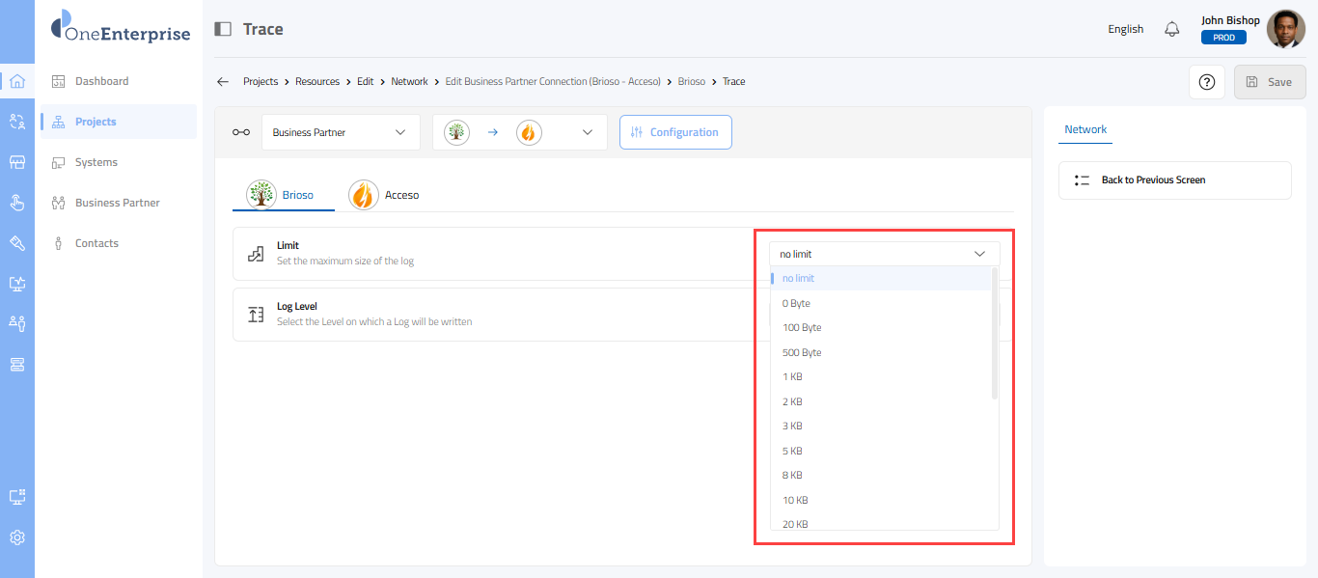Click the Configuration button
Viewport: 1318px width, 578px height.
coord(675,132)
